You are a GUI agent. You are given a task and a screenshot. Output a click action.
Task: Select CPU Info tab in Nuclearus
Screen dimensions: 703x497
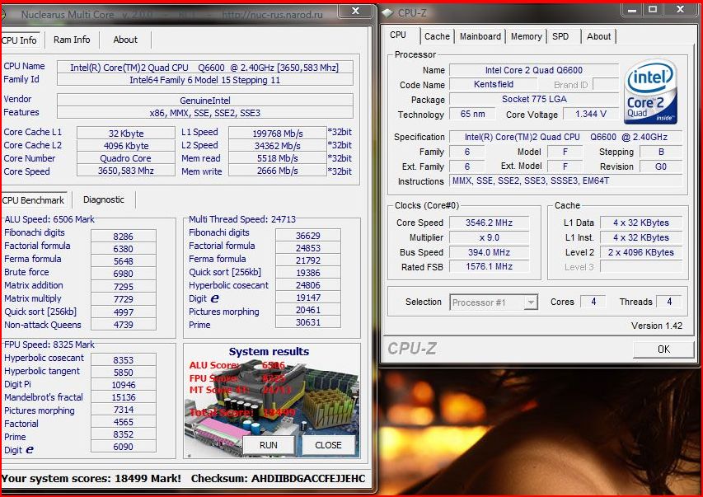pos(20,40)
